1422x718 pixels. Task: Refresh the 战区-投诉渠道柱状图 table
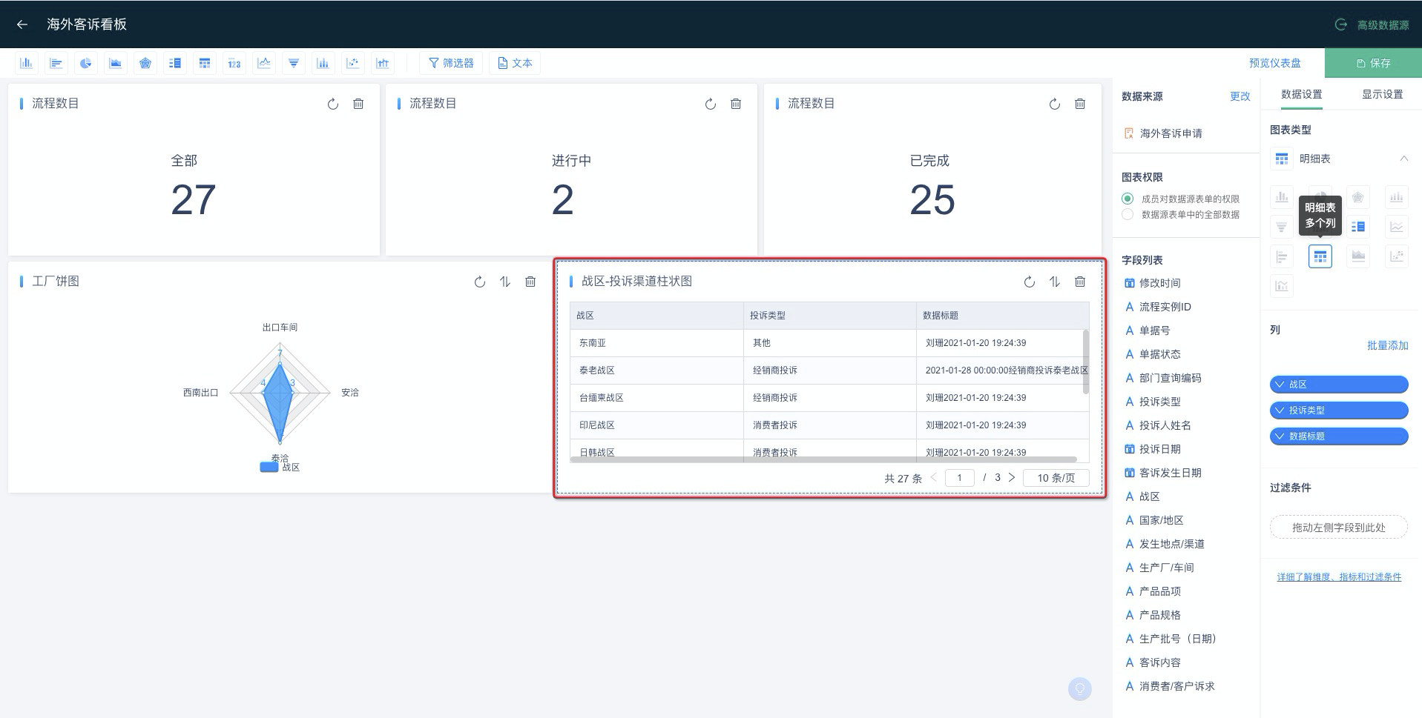[1030, 282]
